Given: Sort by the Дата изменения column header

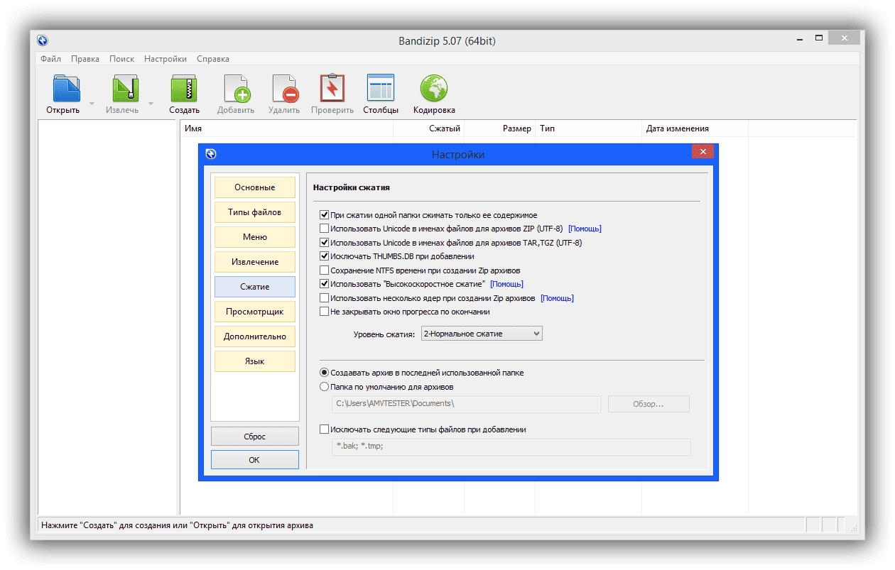Looking at the screenshot, I should pyautogui.click(x=695, y=128).
